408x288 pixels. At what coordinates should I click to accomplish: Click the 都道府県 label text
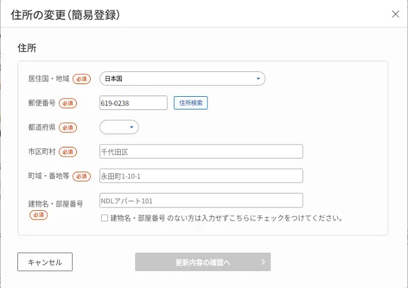coord(42,127)
